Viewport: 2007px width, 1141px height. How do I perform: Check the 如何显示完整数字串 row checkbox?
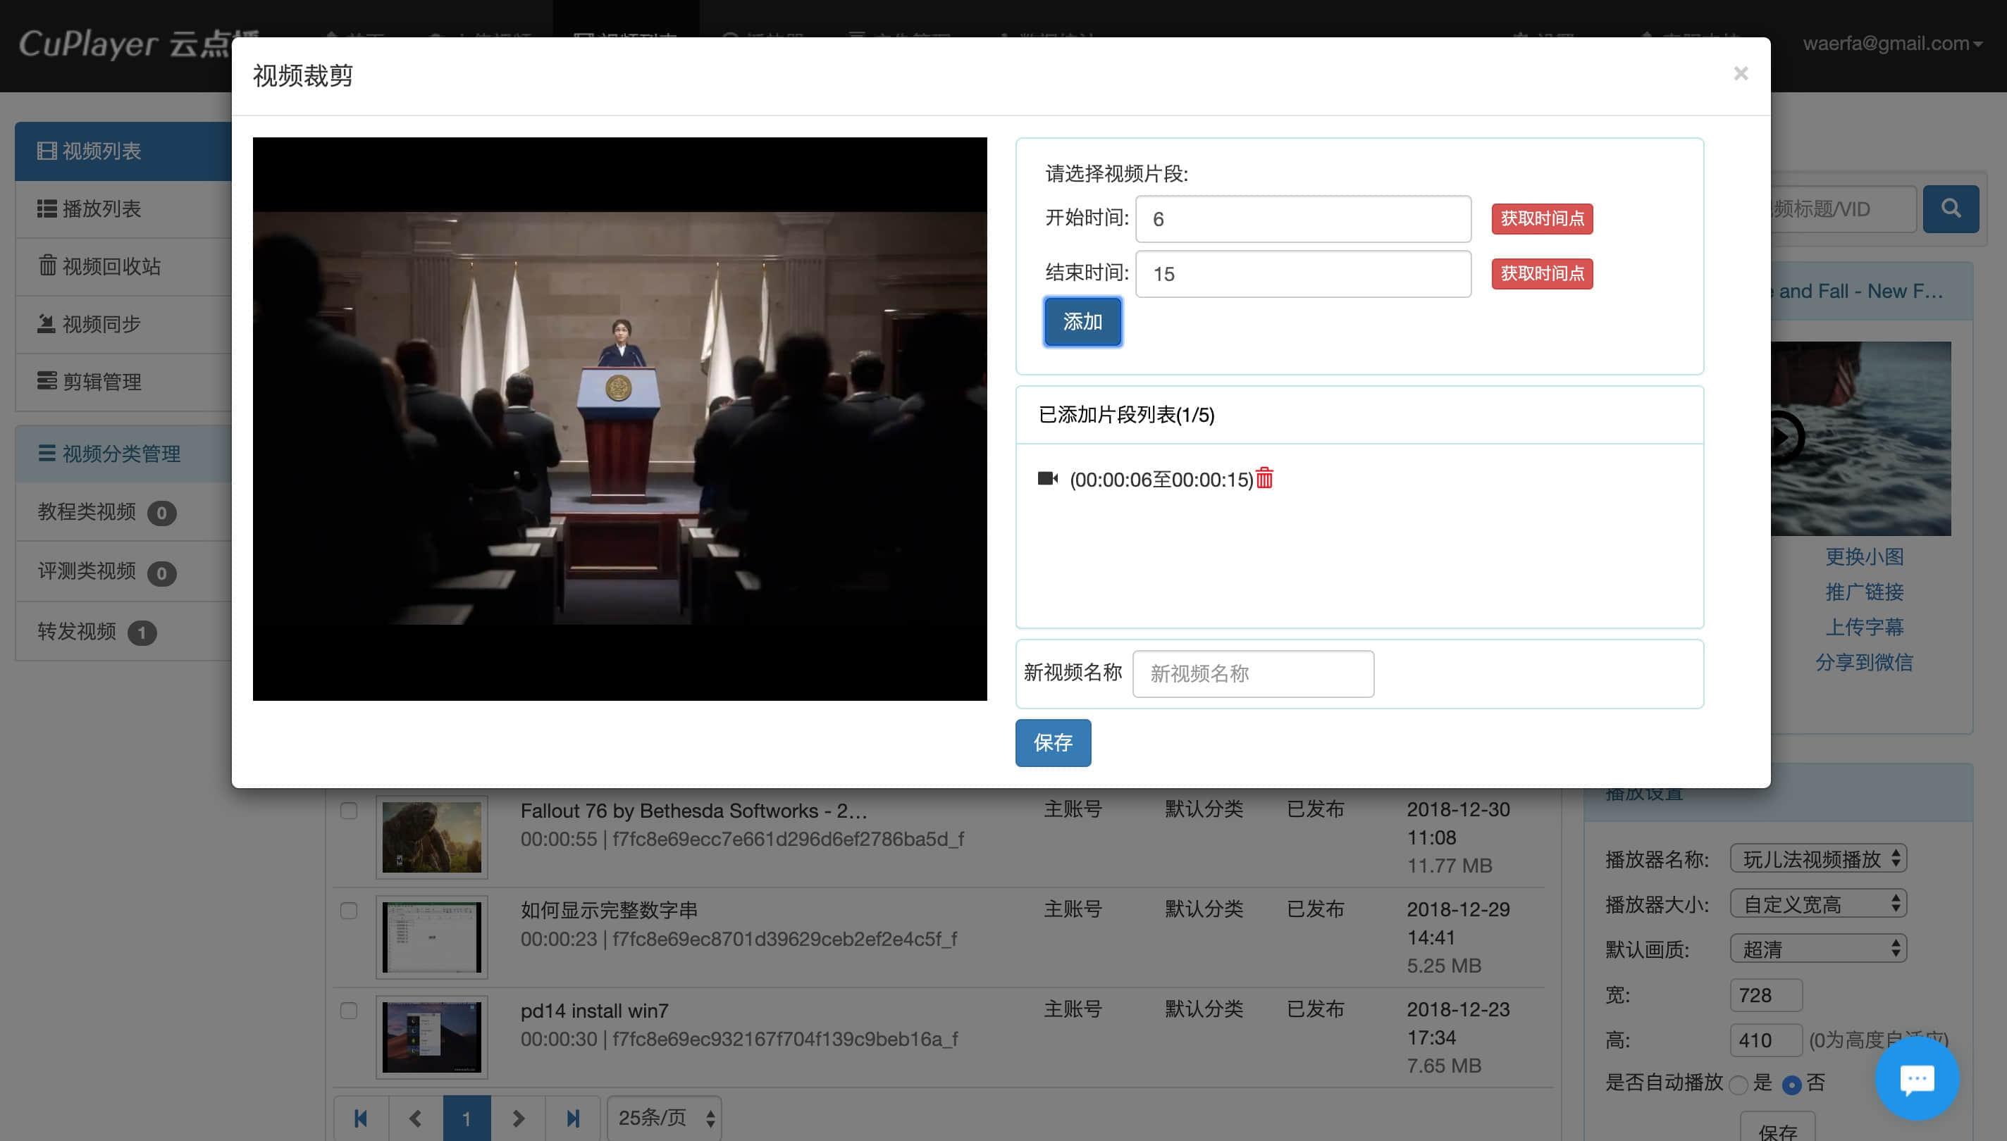click(349, 911)
